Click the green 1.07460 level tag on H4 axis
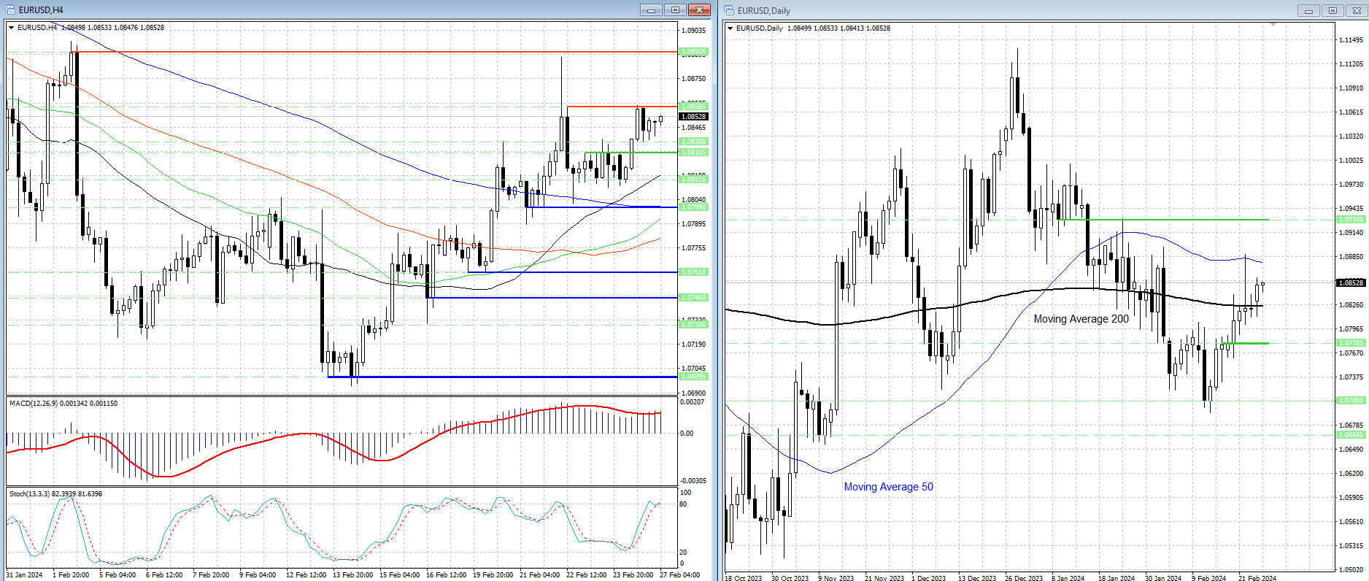 coord(693,298)
